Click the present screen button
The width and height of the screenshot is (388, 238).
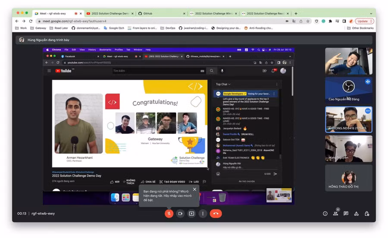click(191, 213)
